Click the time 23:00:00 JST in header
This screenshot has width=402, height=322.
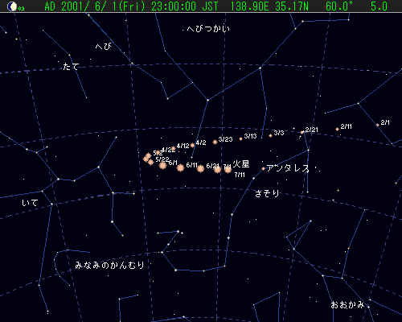pos(185,6)
